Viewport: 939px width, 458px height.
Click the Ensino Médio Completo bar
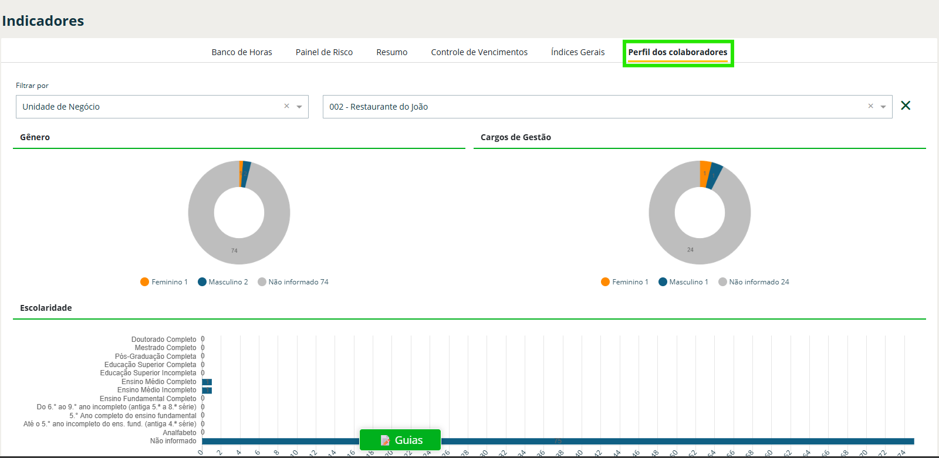point(207,382)
